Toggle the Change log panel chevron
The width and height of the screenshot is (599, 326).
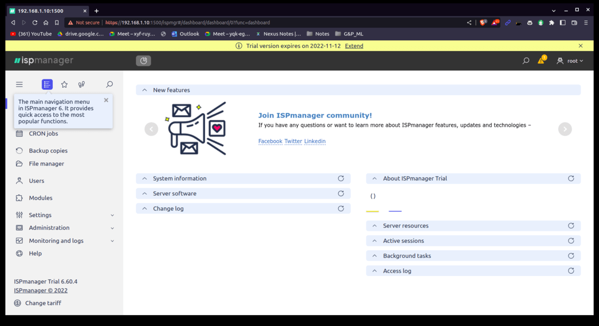click(x=144, y=208)
